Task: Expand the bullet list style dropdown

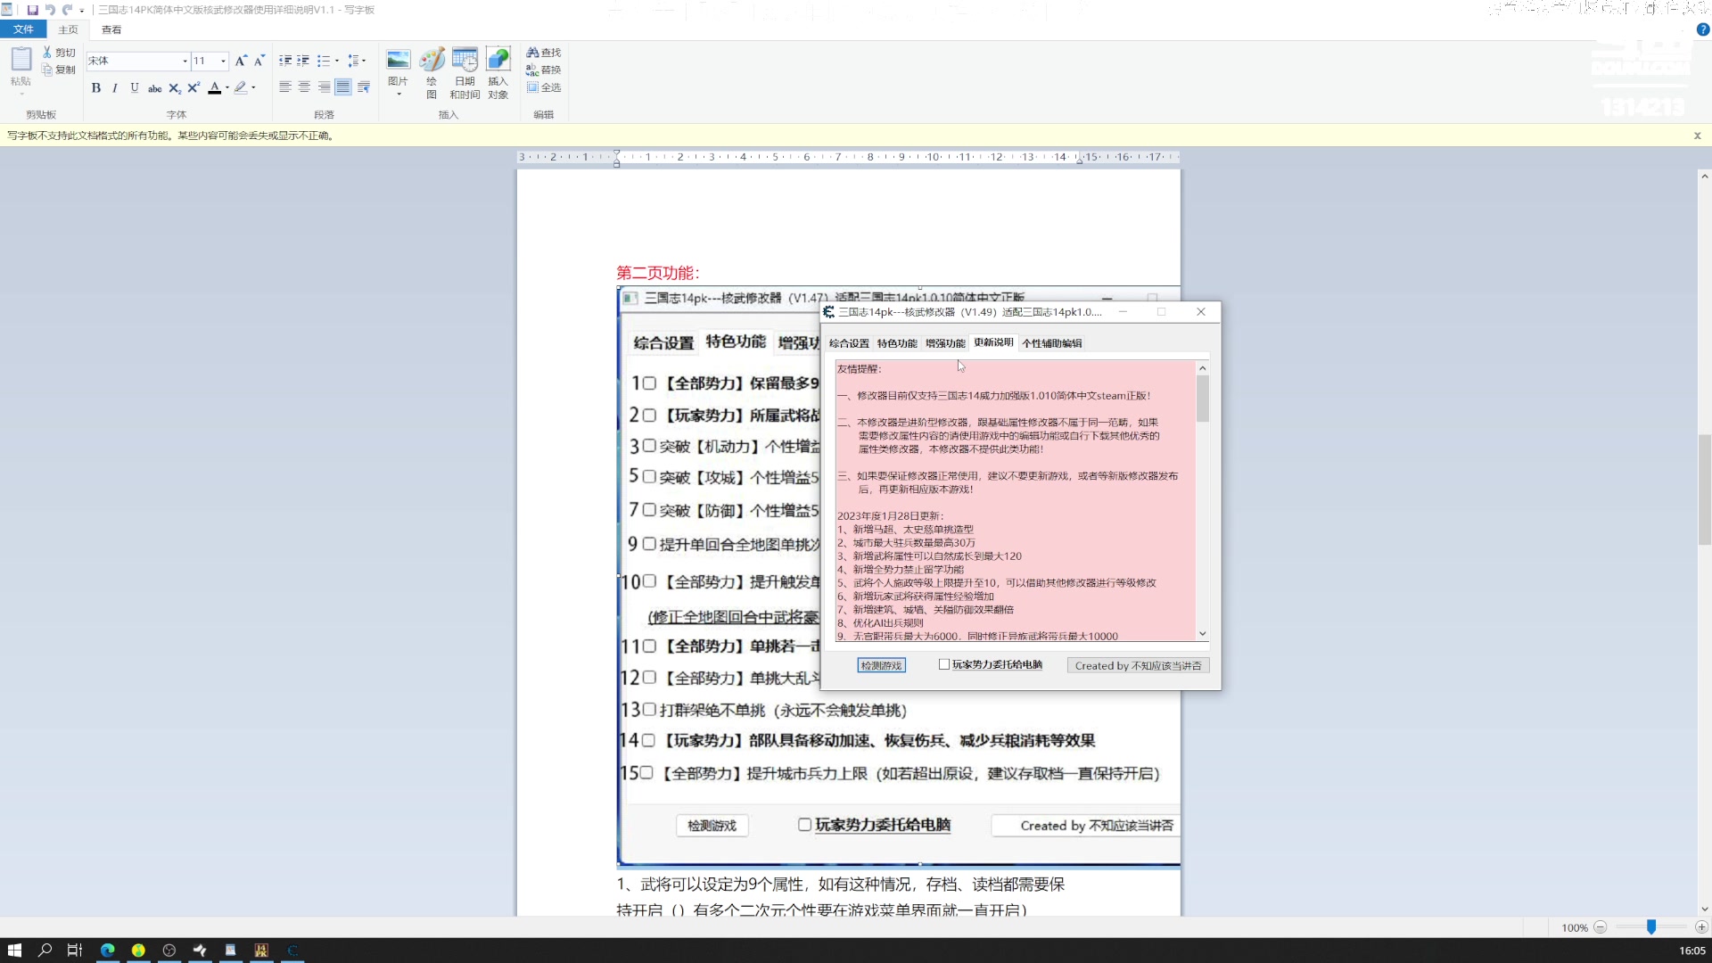Action: pos(337,61)
